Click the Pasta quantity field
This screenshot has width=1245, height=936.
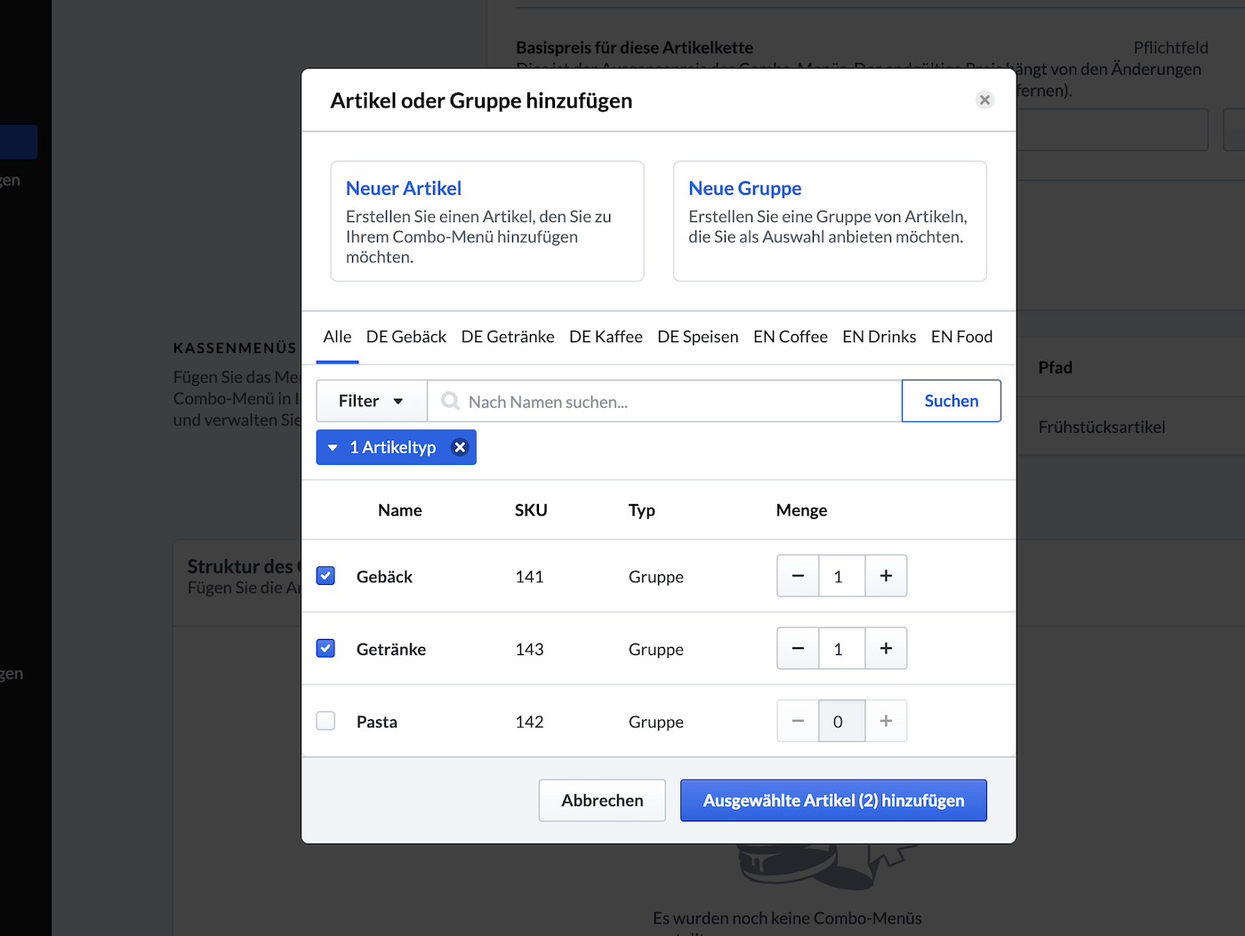pyautogui.click(x=841, y=721)
